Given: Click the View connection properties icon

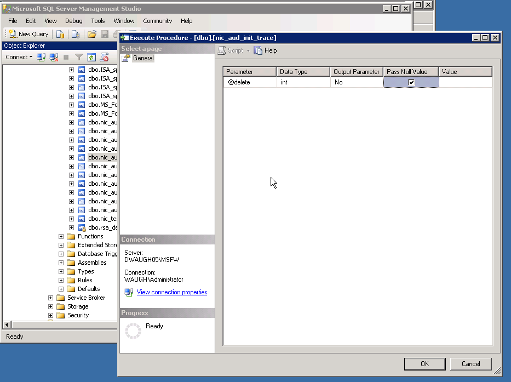Looking at the screenshot, I should 129,292.
